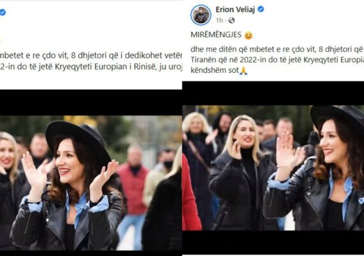The width and height of the screenshot is (364, 256).
Task: Click the Erion Veliaj name link
Action: coord(235,10)
